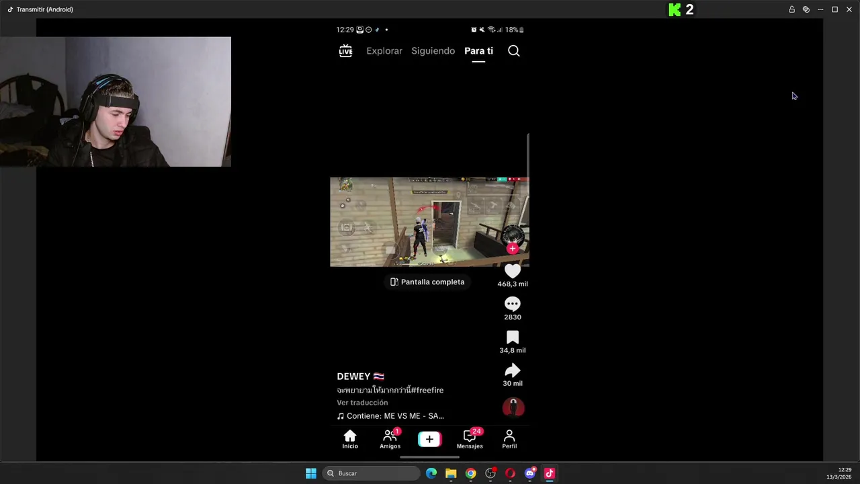The height and width of the screenshot is (484, 860).
Task: Open Opera browser from taskbar
Action: (510, 473)
